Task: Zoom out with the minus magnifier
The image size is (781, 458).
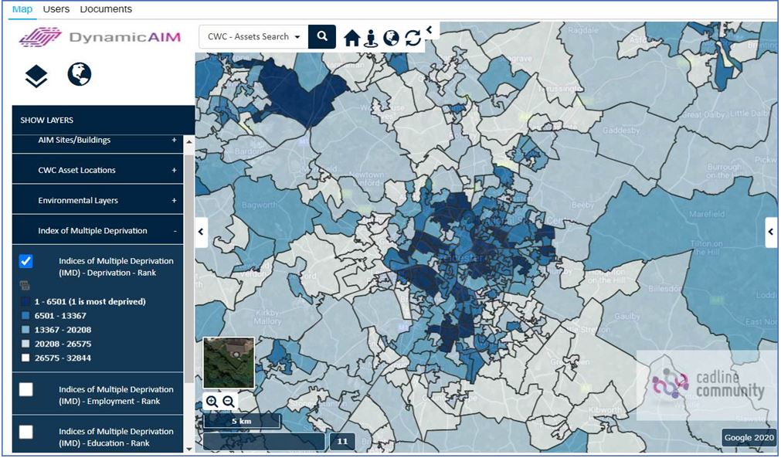Action: [229, 402]
